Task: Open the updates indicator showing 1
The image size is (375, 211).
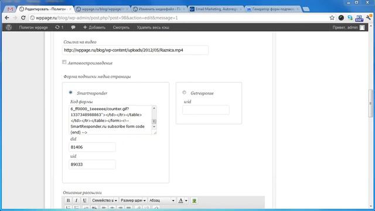Action: [59, 28]
